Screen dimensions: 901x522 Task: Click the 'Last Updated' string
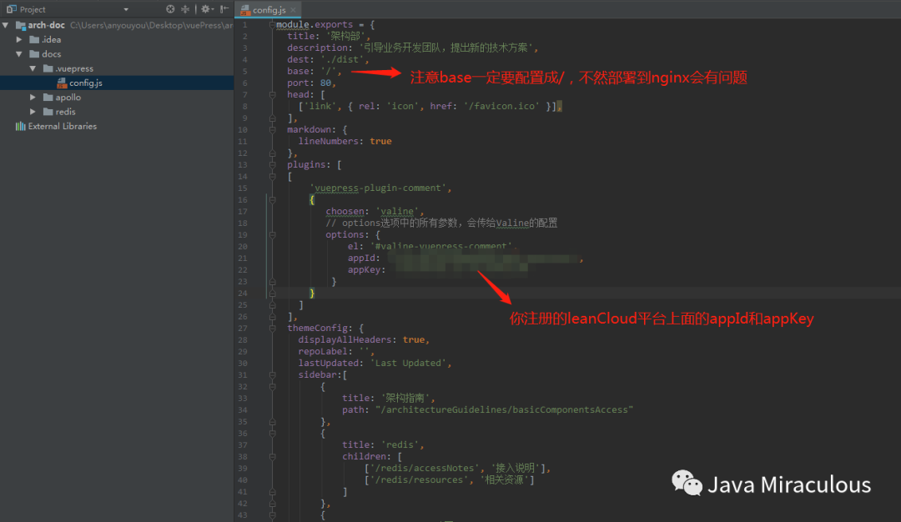pos(408,363)
